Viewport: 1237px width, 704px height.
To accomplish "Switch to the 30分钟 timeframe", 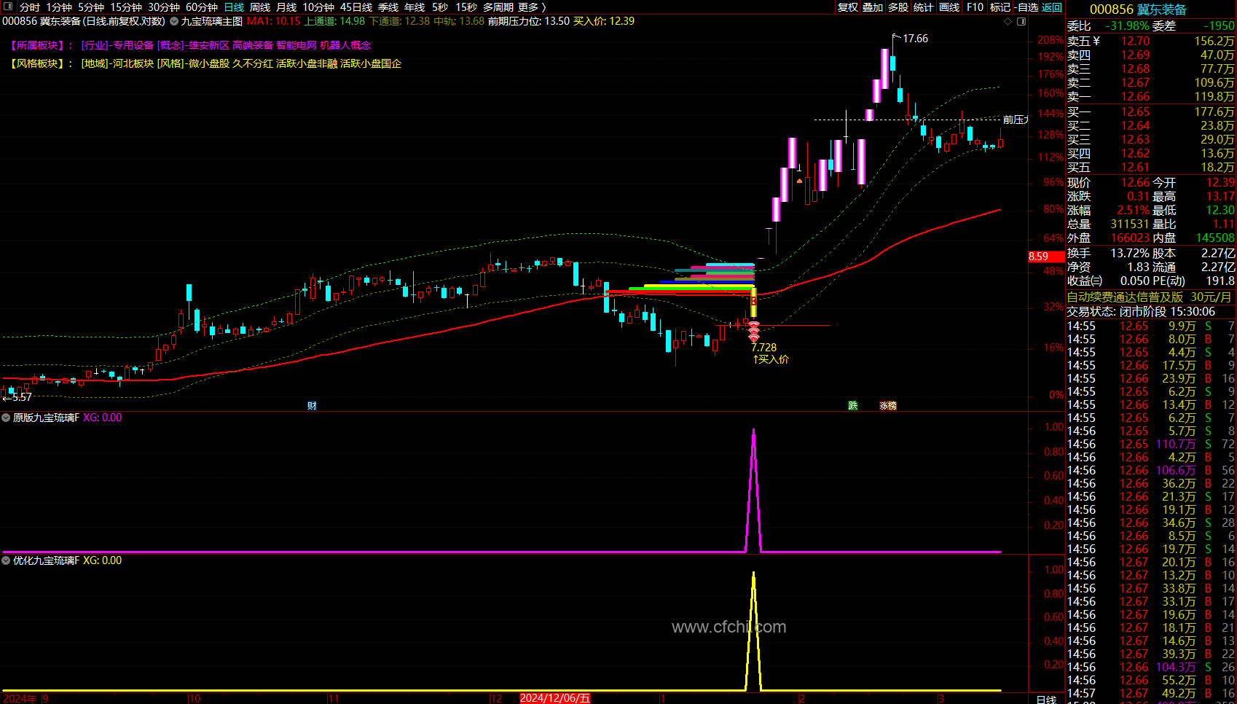I will point(164,7).
